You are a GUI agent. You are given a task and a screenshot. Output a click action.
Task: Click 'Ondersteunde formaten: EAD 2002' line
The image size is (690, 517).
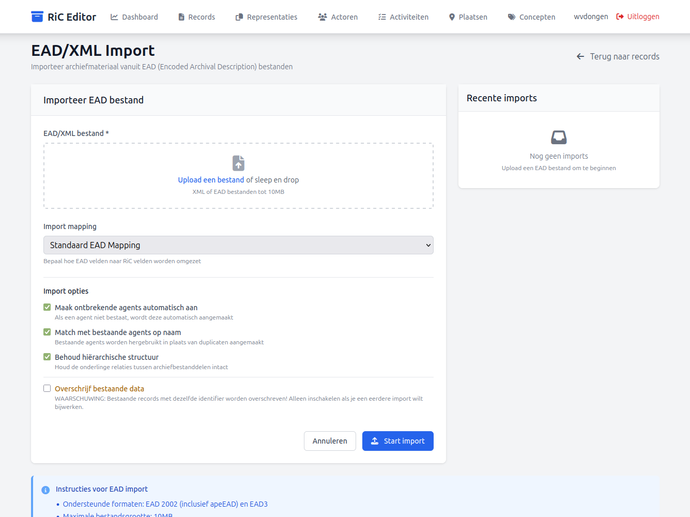(x=165, y=504)
